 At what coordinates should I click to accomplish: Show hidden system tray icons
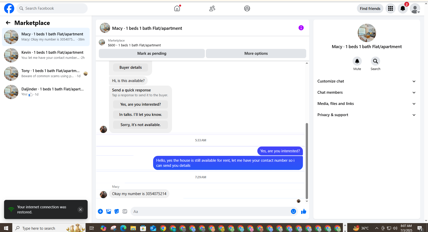[x=377, y=228]
